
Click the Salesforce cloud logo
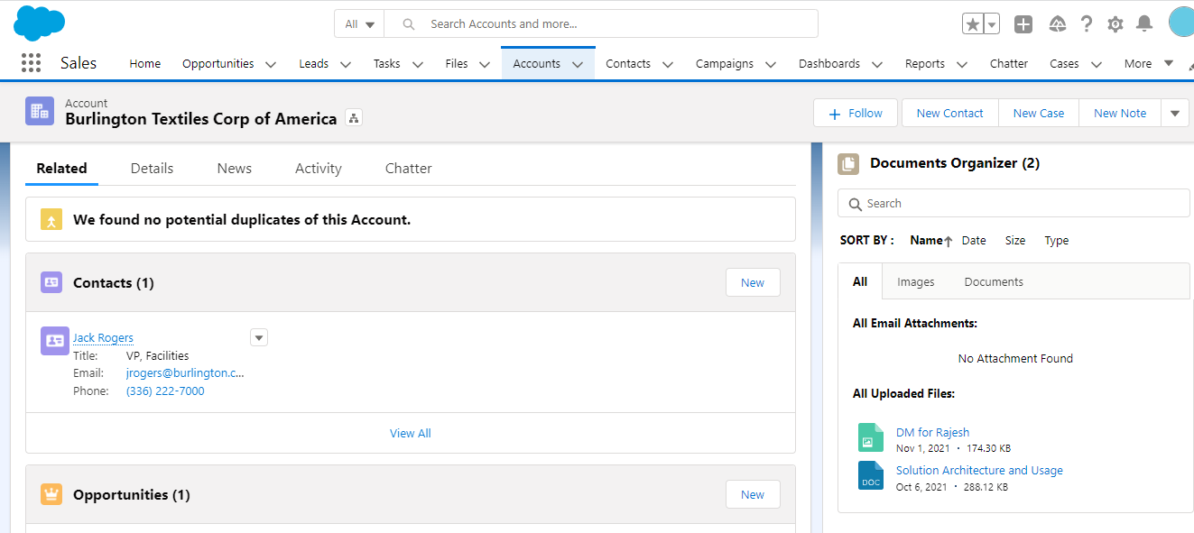point(39,23)
